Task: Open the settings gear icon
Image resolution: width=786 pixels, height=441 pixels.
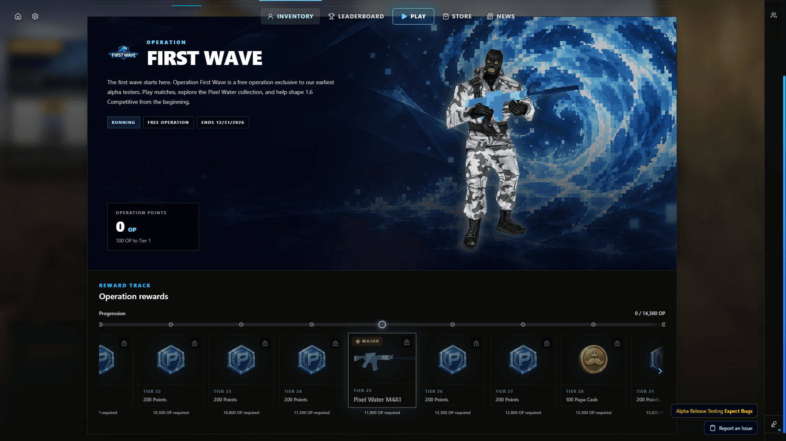Action: [35, 16]
